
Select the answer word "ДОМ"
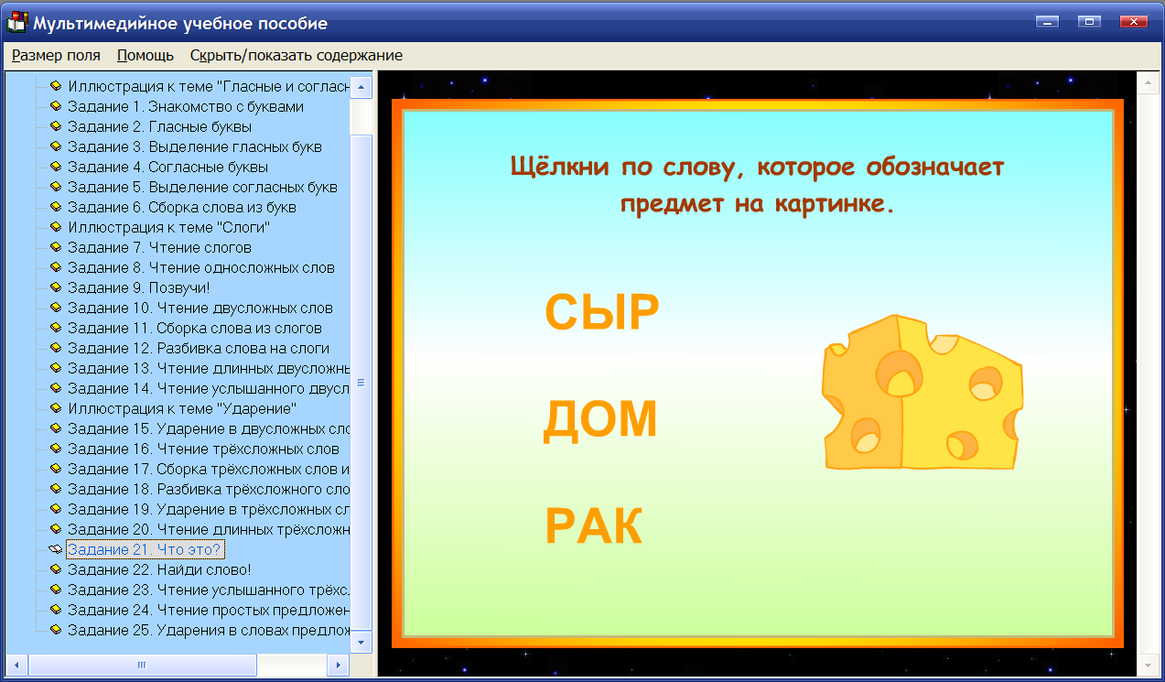(x=601, y=419)
